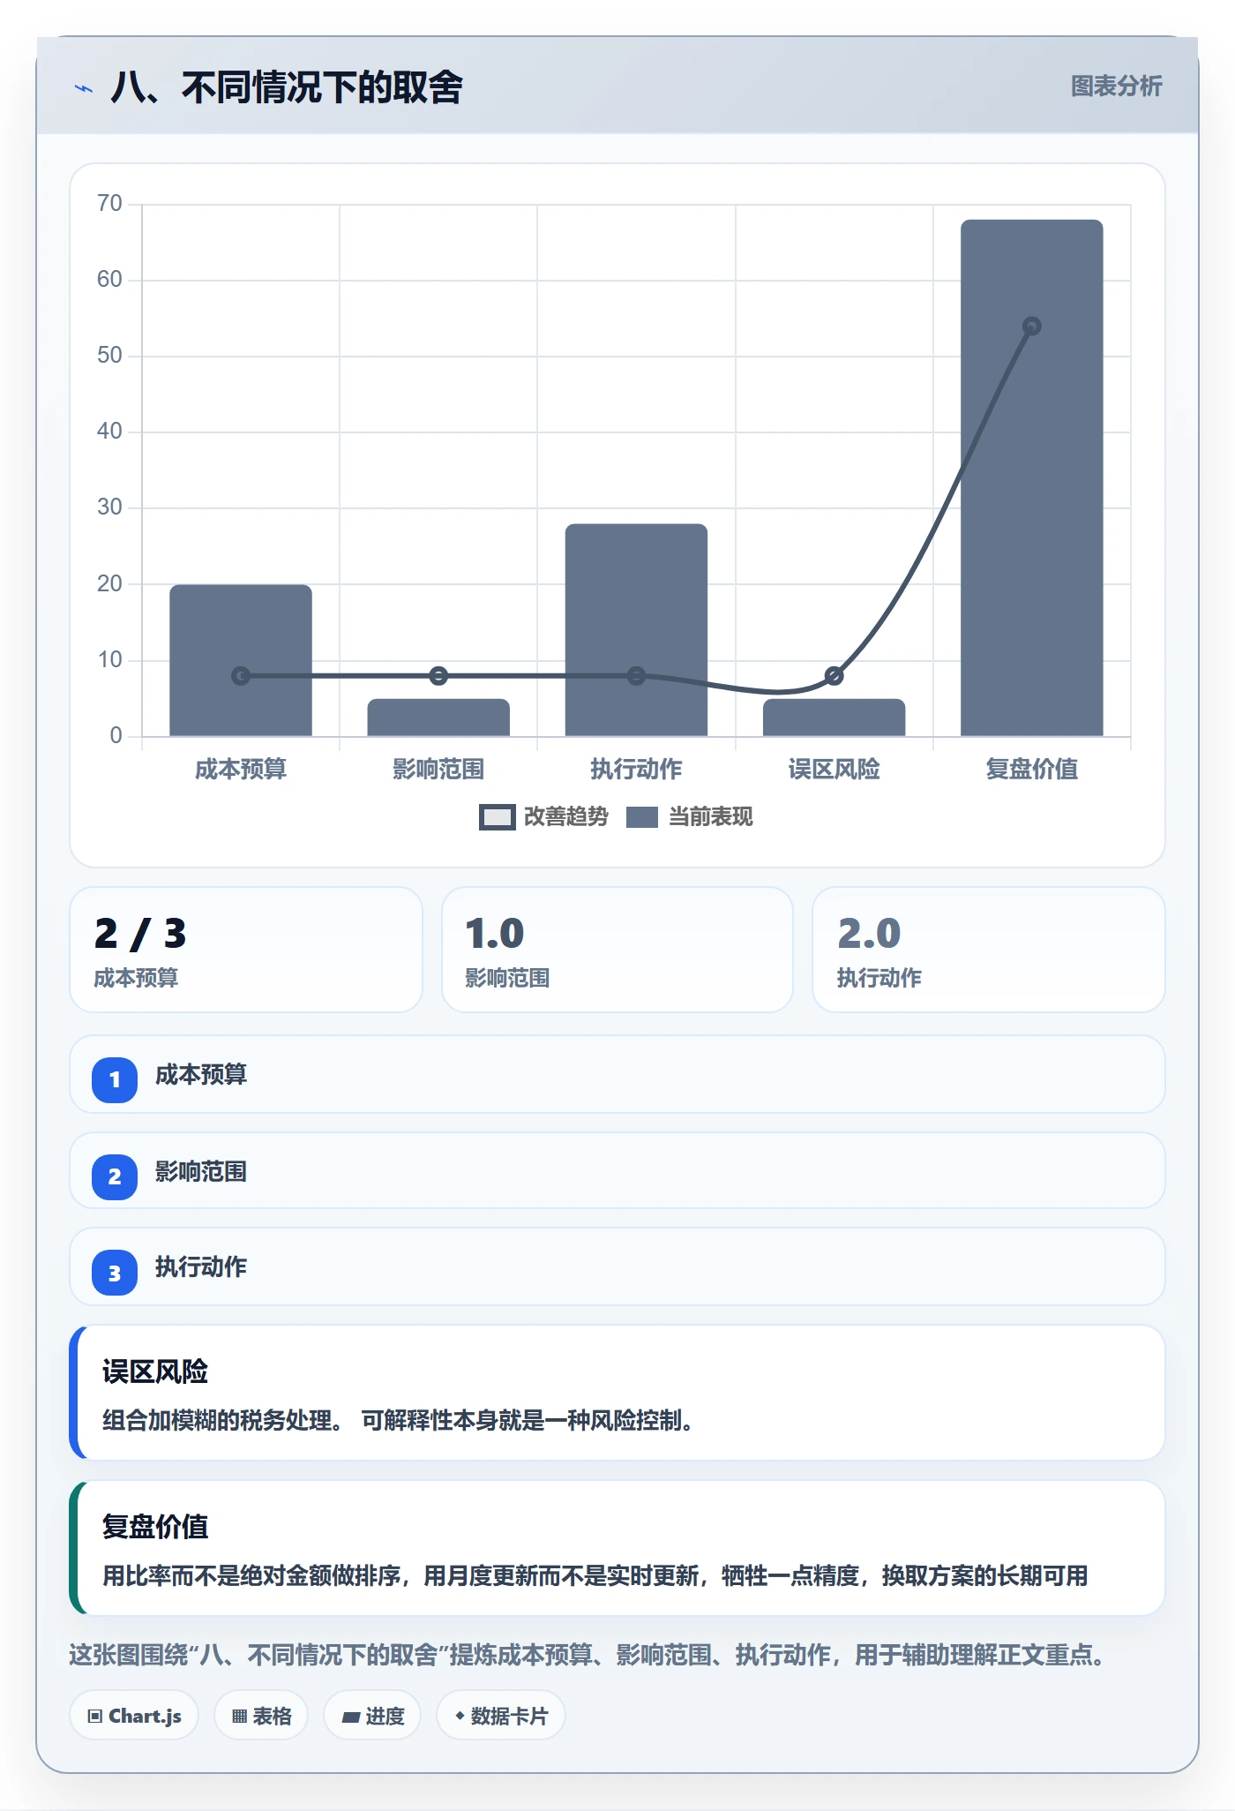Click the trend line point above 复盘价值
Image resolution: width=1235 pixels, height=1811 pixels.
[1032, 327]
